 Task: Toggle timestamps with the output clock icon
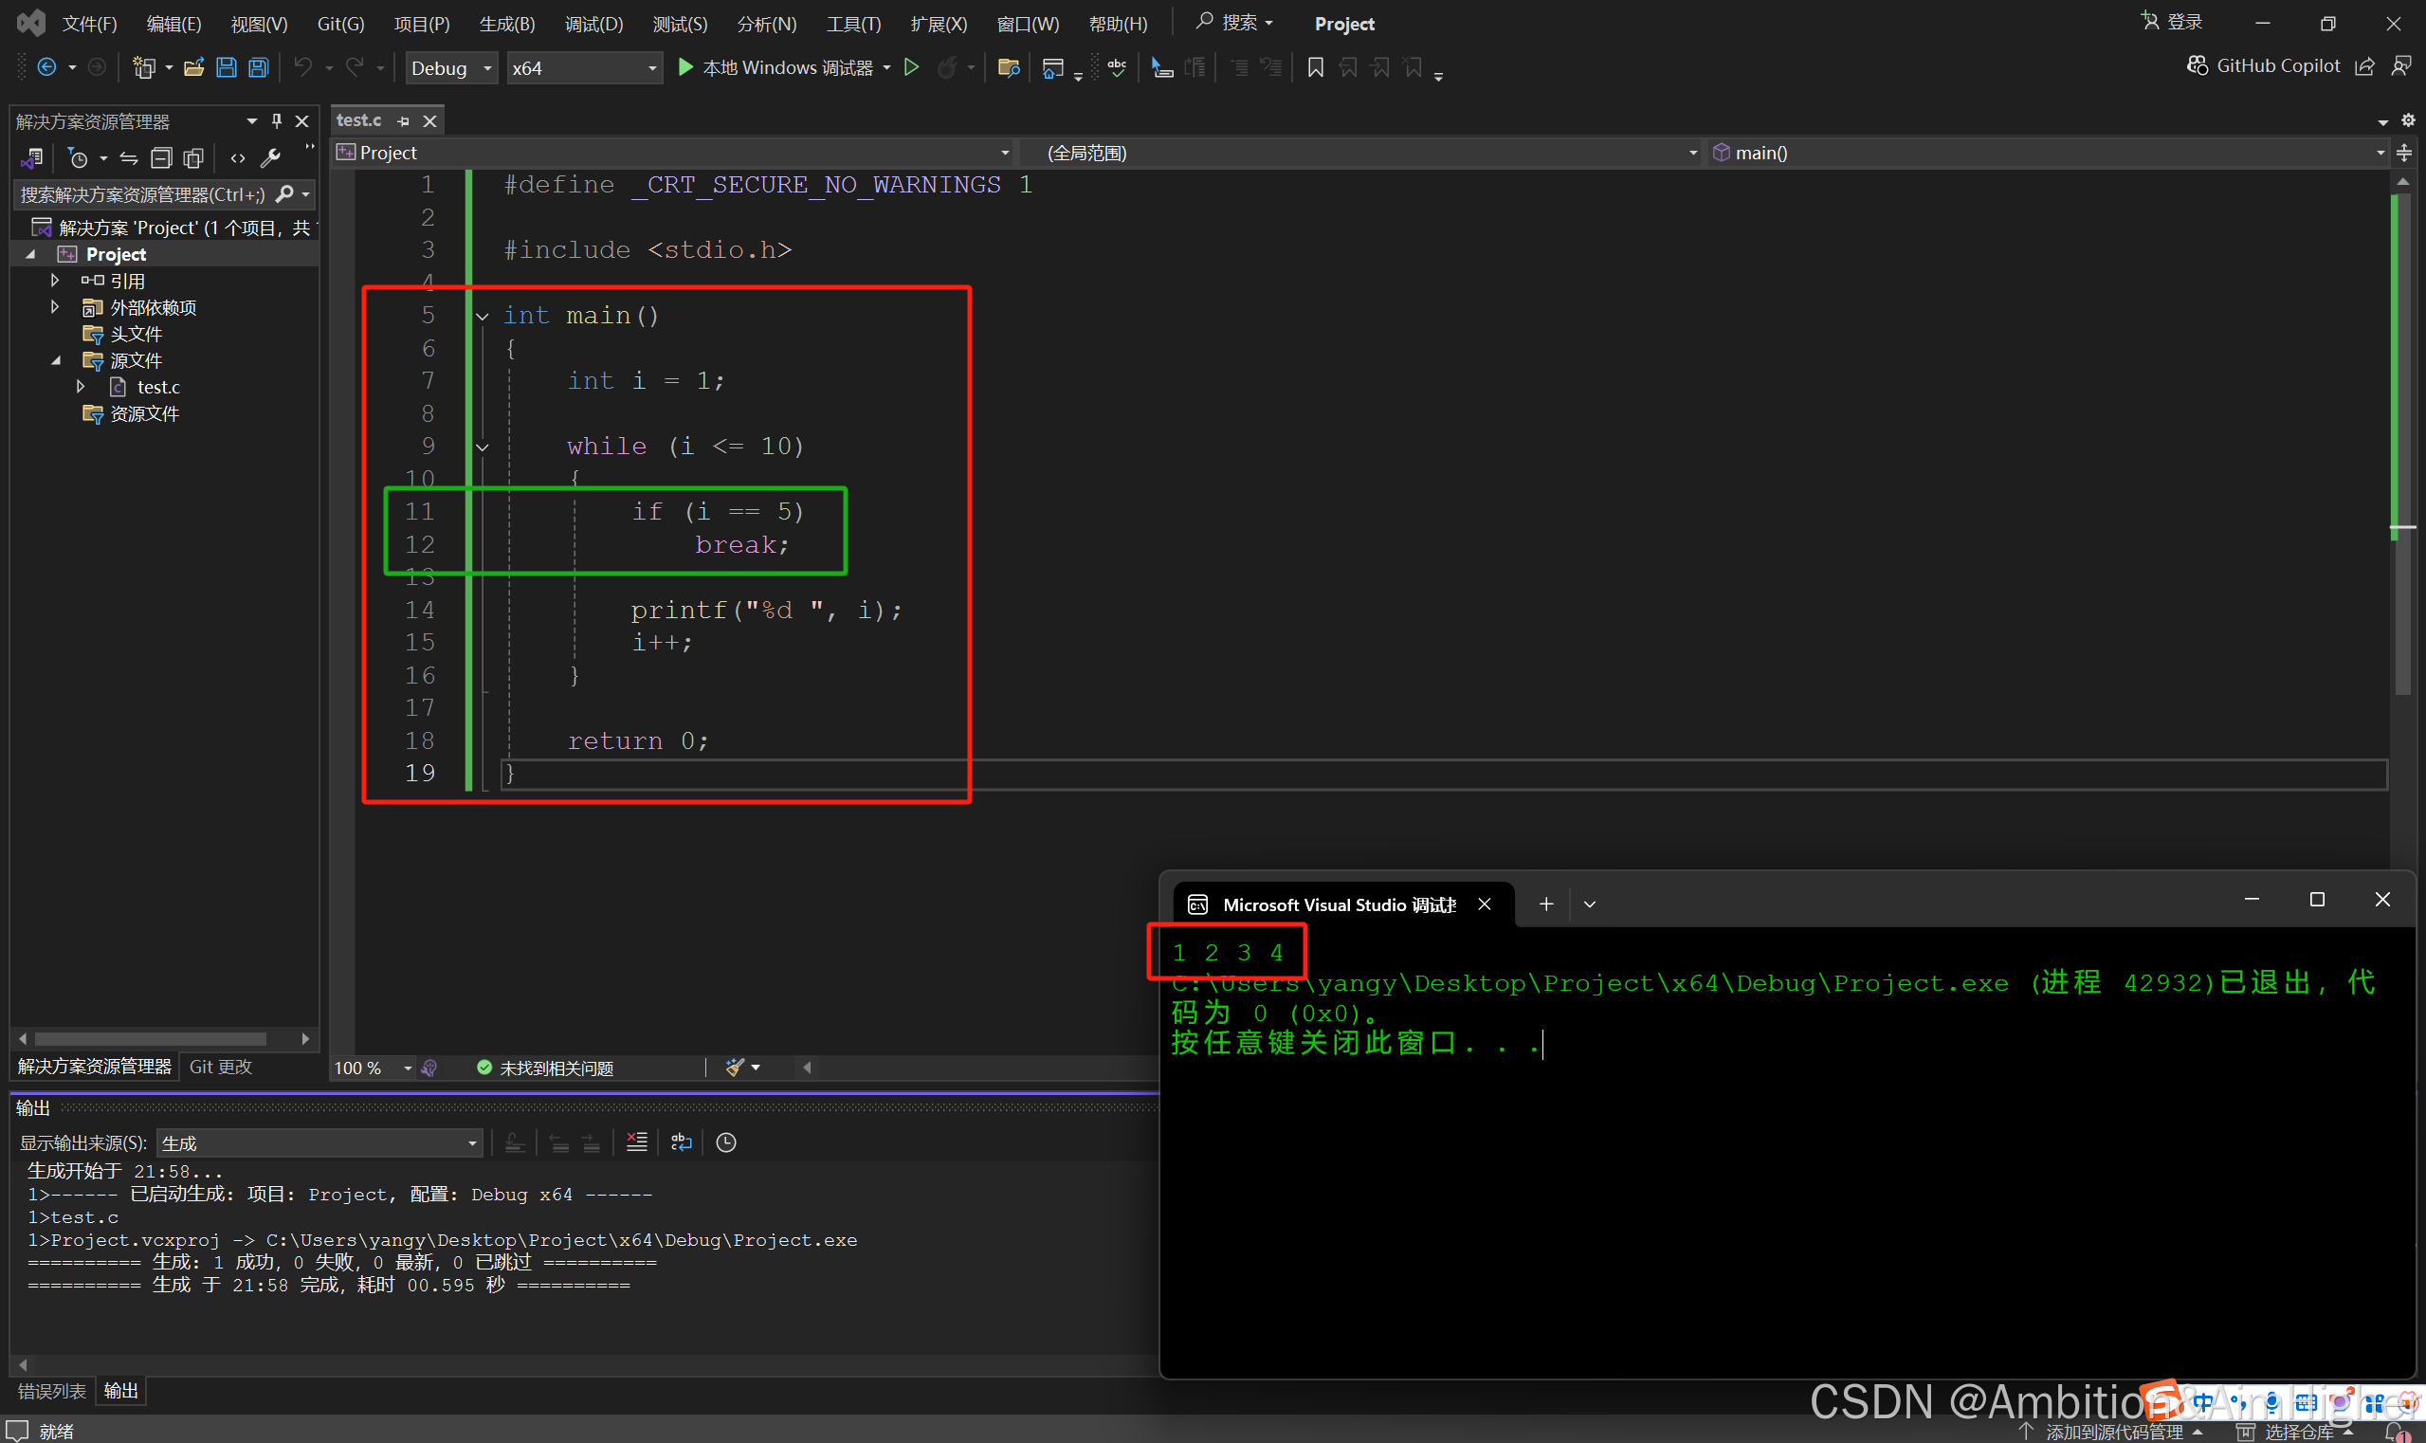pos(726,1142)
